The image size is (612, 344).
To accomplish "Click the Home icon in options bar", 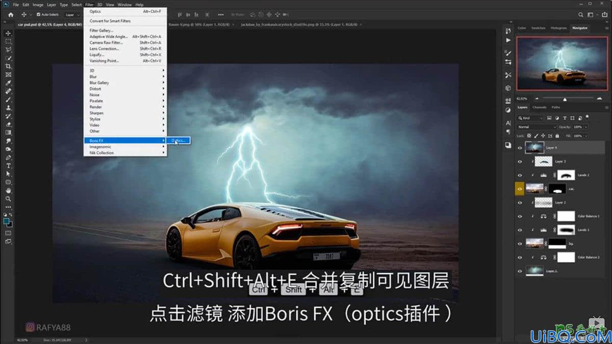I will (x=11, y=15).
